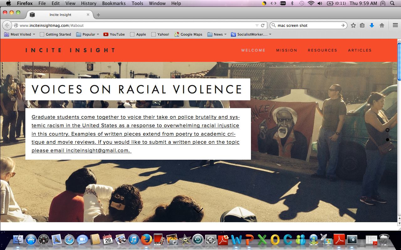Jump down with the page chevron arrow
This screenshot has width=401, height=250.
(198, 210)
